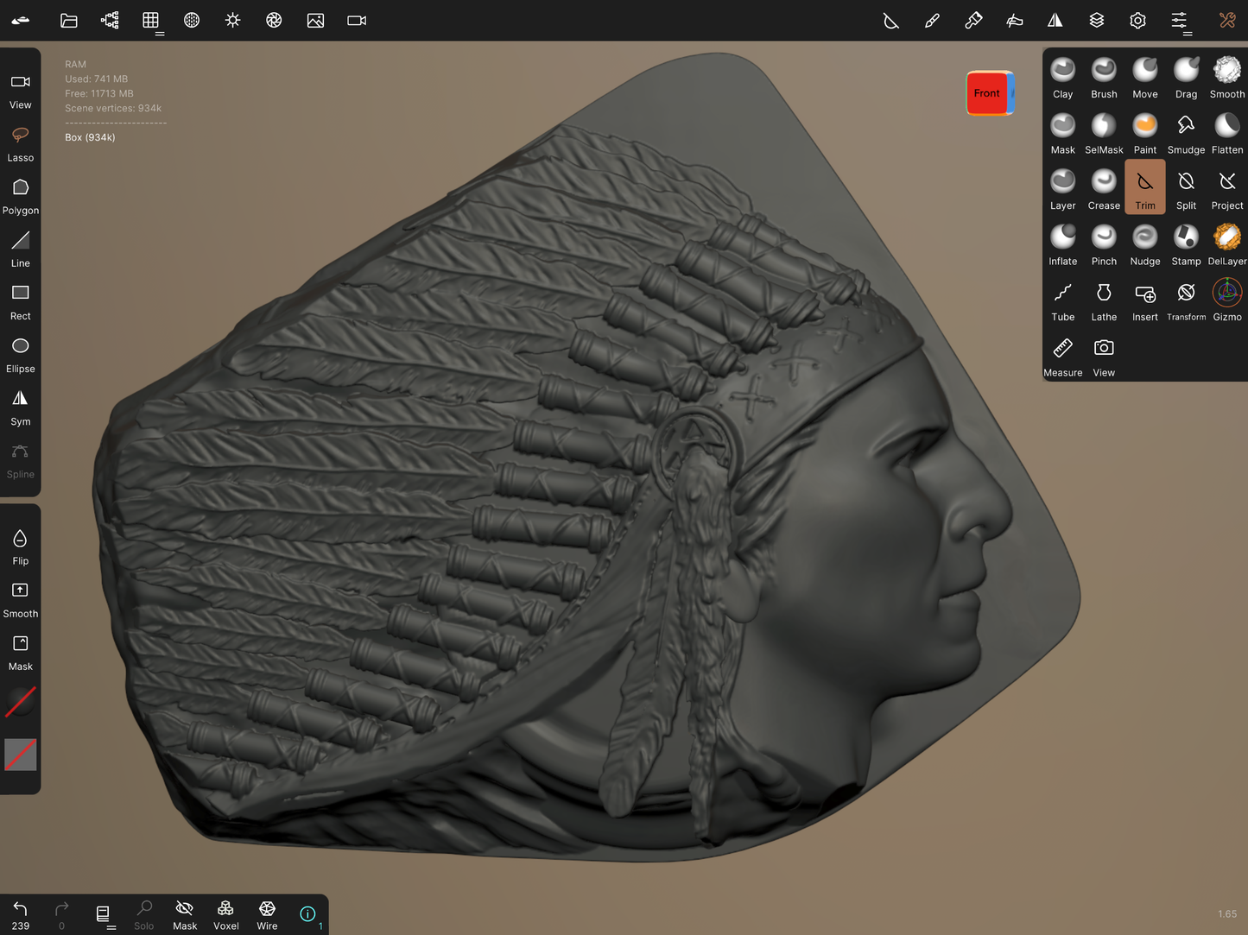Viewport: 1248px width, 935px height.
Task: Toggle Wire wireframe display
Action: (x=267, y=914)
